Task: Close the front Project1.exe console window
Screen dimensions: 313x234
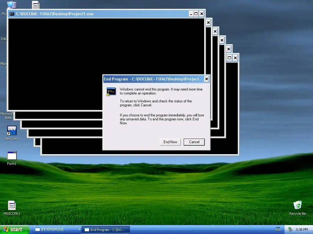Action: point(202,14)
